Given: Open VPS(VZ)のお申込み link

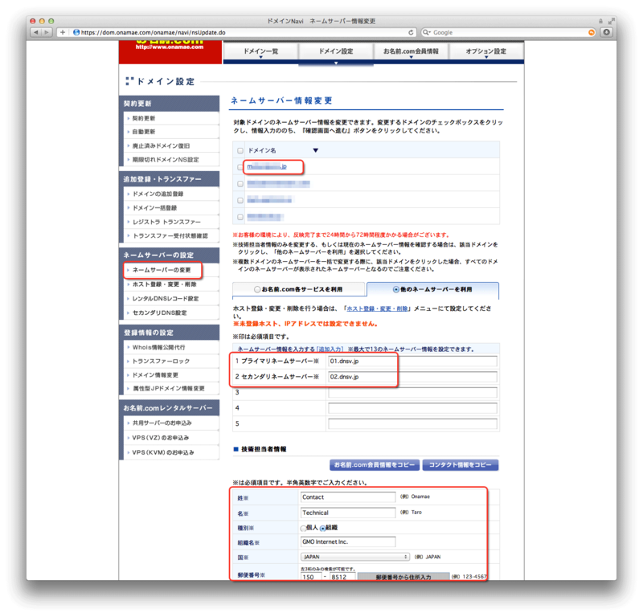Looking at the screenshot, I should point(160,438).
